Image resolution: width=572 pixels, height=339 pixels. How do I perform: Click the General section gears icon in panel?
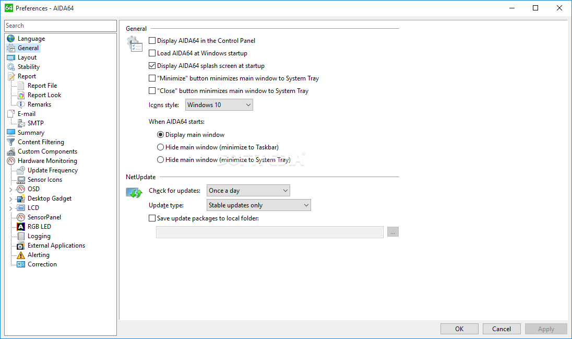135,44
